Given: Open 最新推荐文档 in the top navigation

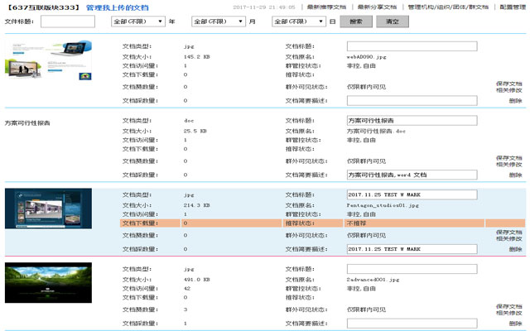Looking at the screenshot, I should [x=326, y=6].
